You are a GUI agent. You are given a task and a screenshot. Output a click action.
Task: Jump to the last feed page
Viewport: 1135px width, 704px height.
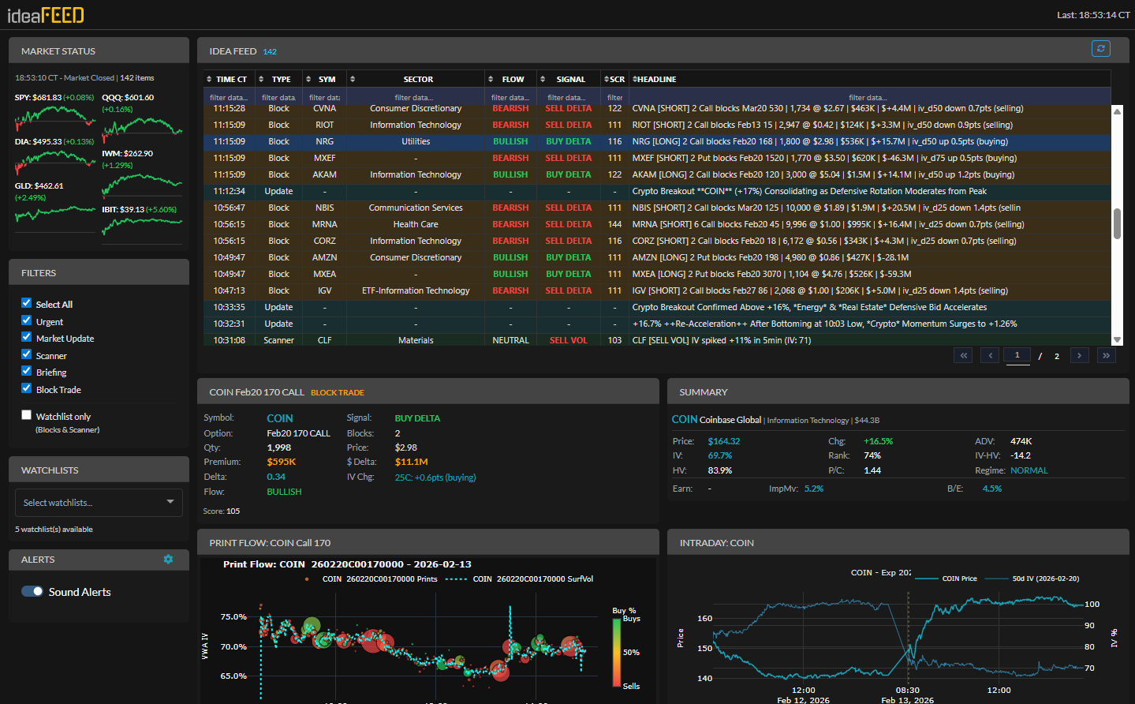coord(1106,356)
